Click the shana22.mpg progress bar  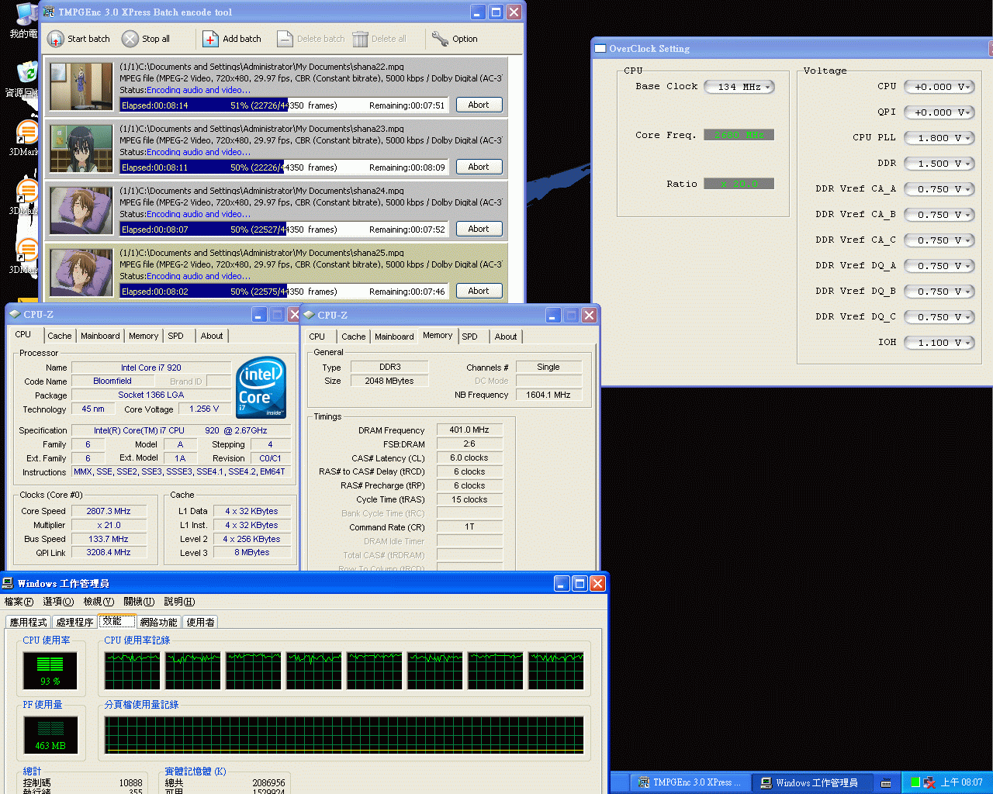tap(284, 105)
